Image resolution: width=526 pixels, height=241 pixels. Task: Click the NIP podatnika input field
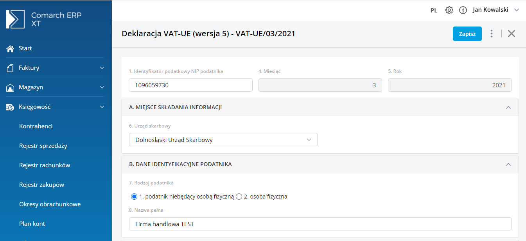190,85
